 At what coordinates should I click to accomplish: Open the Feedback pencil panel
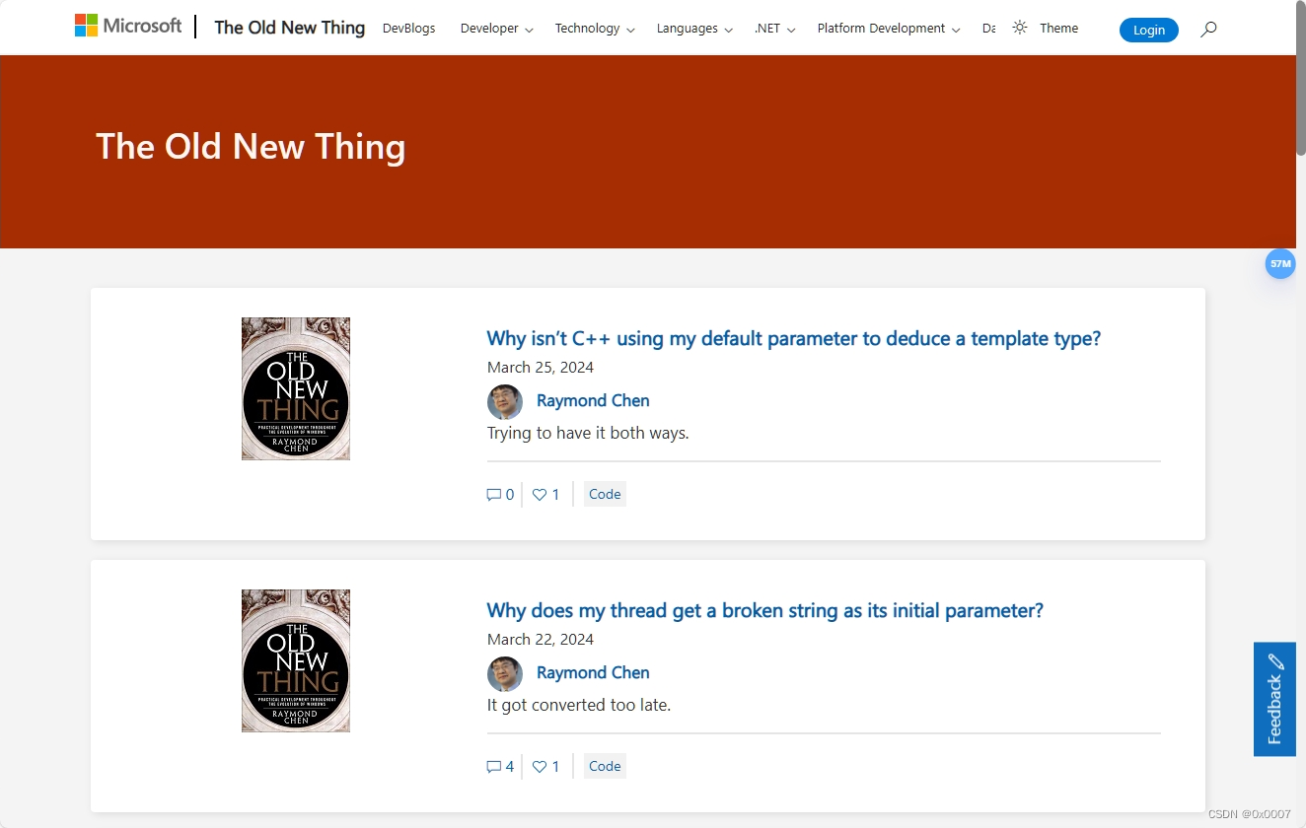(x=1274, y=699)
